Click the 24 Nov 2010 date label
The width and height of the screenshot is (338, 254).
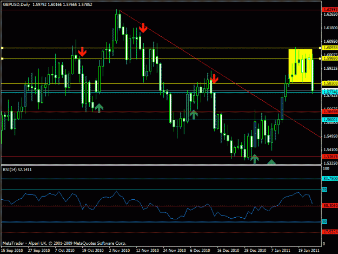point(174,251)
